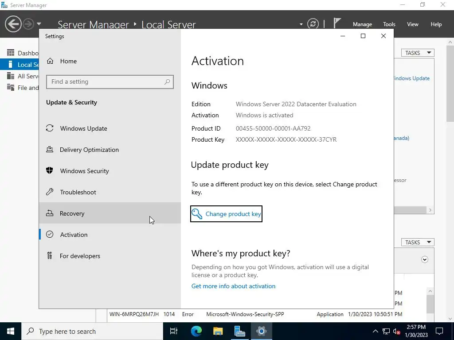Open the Manage menu
The width and height of the screenshot is (454, 340).
[362, 24]
